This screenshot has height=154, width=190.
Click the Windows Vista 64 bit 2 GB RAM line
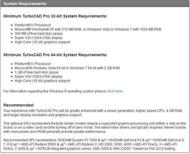tap(67, 68)
